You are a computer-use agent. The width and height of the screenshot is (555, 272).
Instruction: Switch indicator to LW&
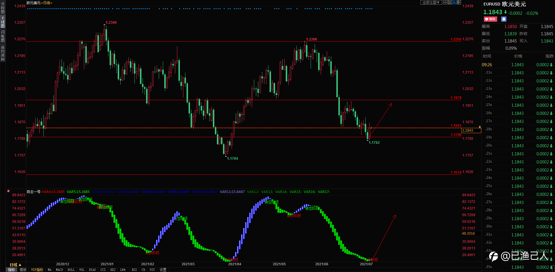coord(123,270)
